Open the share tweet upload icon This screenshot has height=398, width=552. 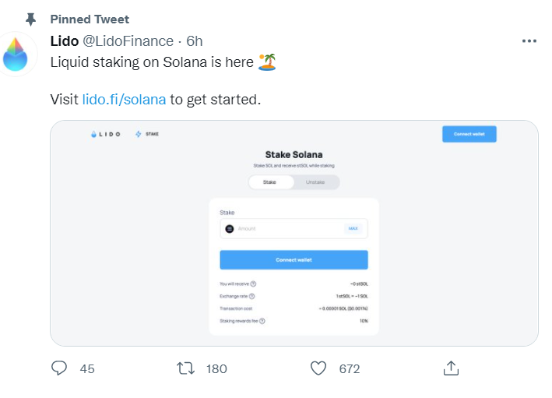pyautogui.click(x=451, y=368)
